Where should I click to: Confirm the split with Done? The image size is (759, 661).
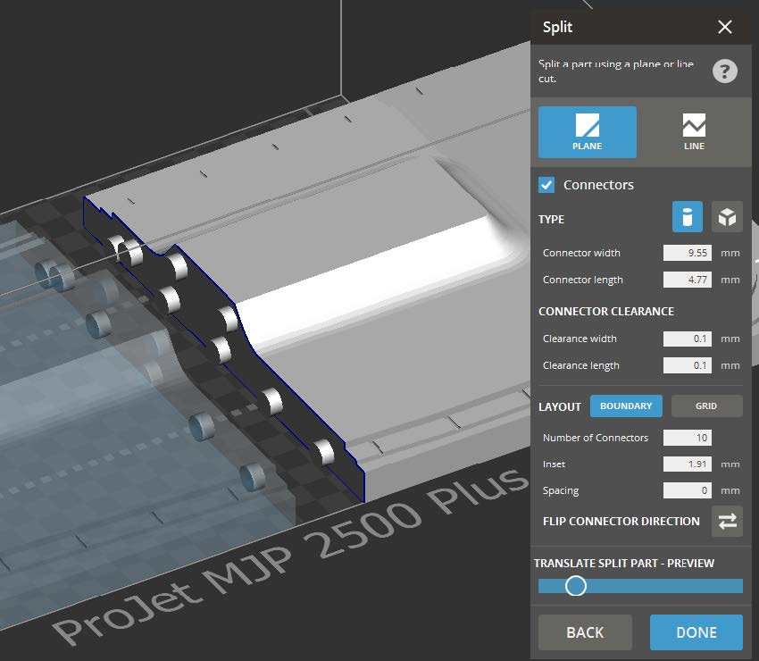click(x=696, y=632)
